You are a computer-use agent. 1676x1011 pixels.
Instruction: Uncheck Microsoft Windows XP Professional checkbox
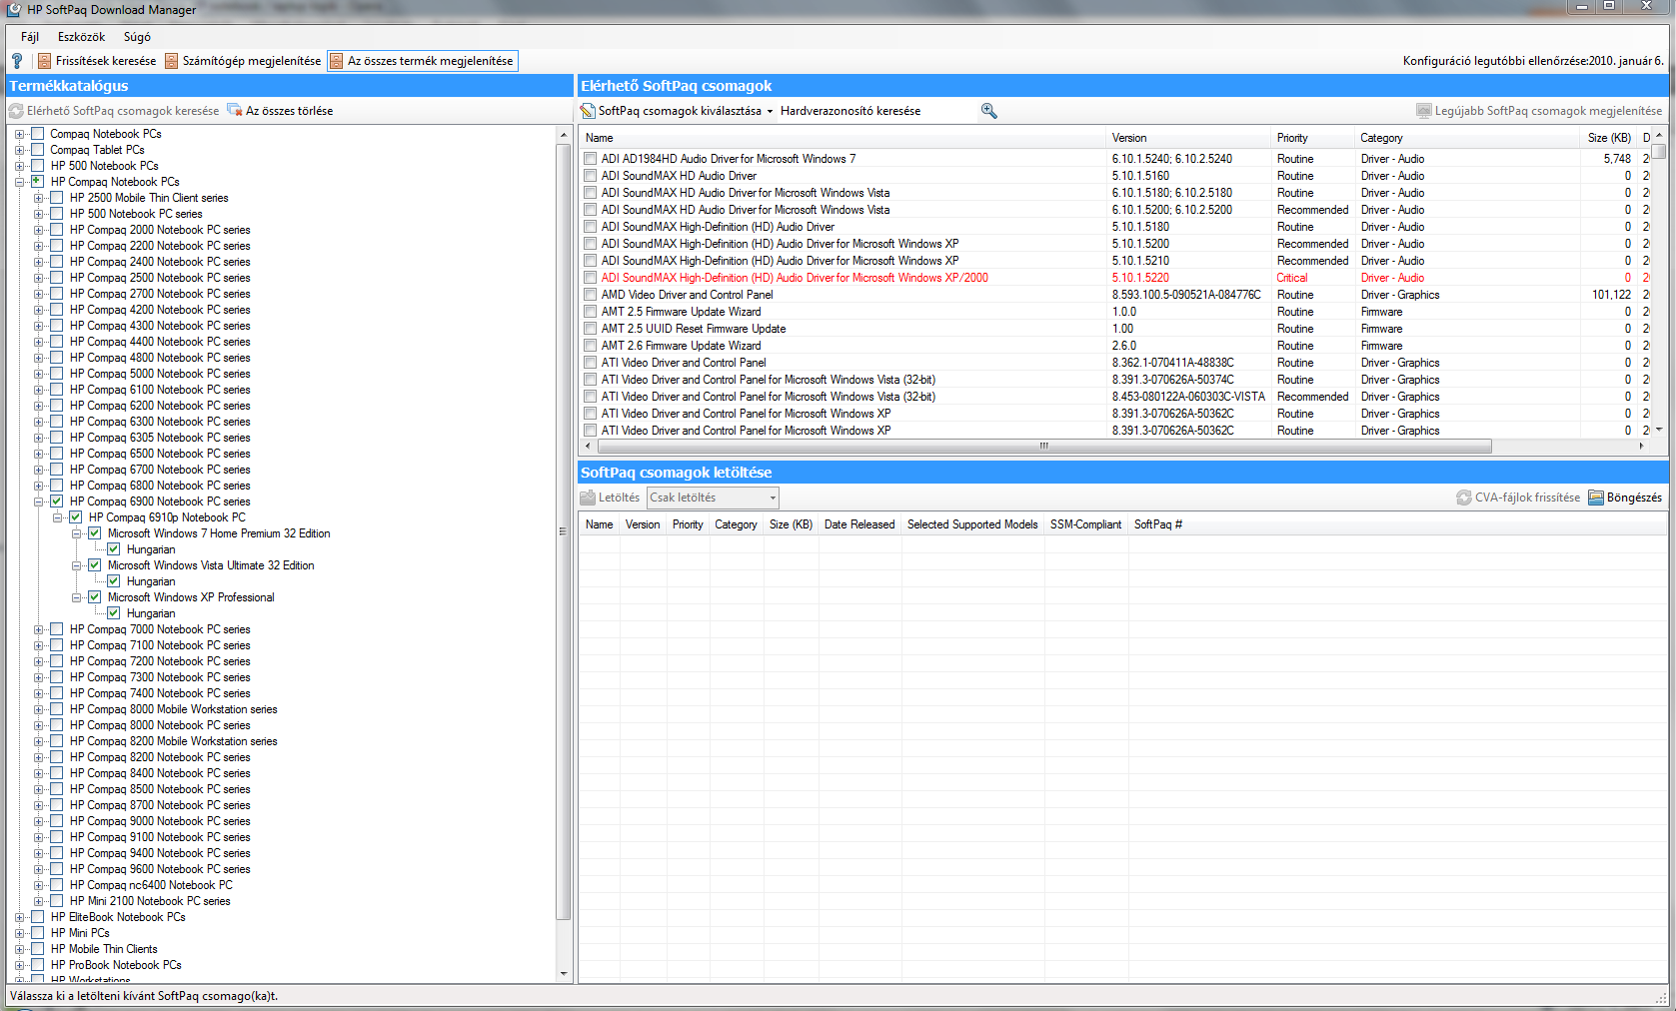(94, 597)
